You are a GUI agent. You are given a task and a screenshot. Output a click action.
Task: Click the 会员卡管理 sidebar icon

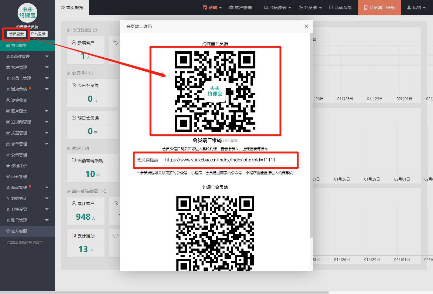pos(8,78)
